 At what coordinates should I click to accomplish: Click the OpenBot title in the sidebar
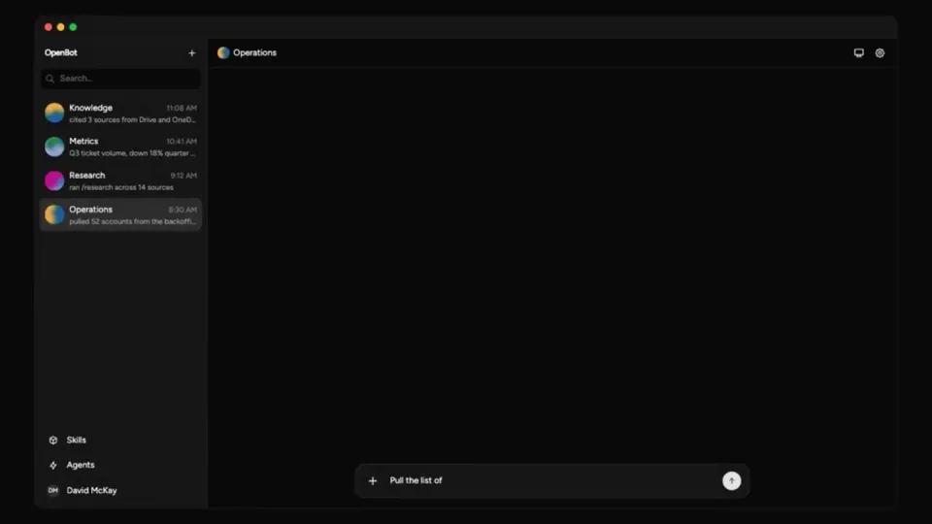pos(60,52)
